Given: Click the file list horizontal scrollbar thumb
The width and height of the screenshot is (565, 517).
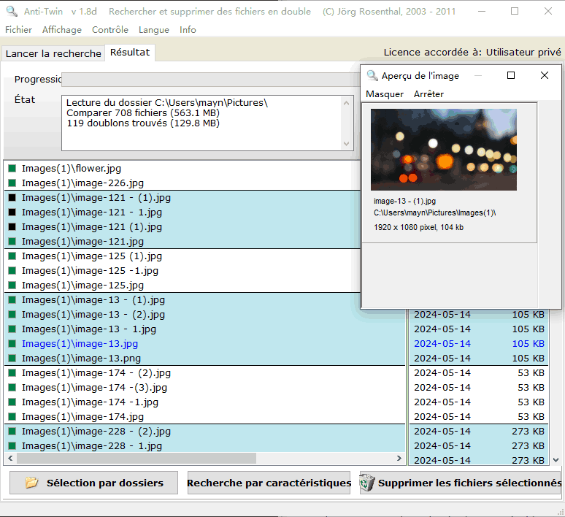Looking at the screenshot, I should (x=137, y=459).
